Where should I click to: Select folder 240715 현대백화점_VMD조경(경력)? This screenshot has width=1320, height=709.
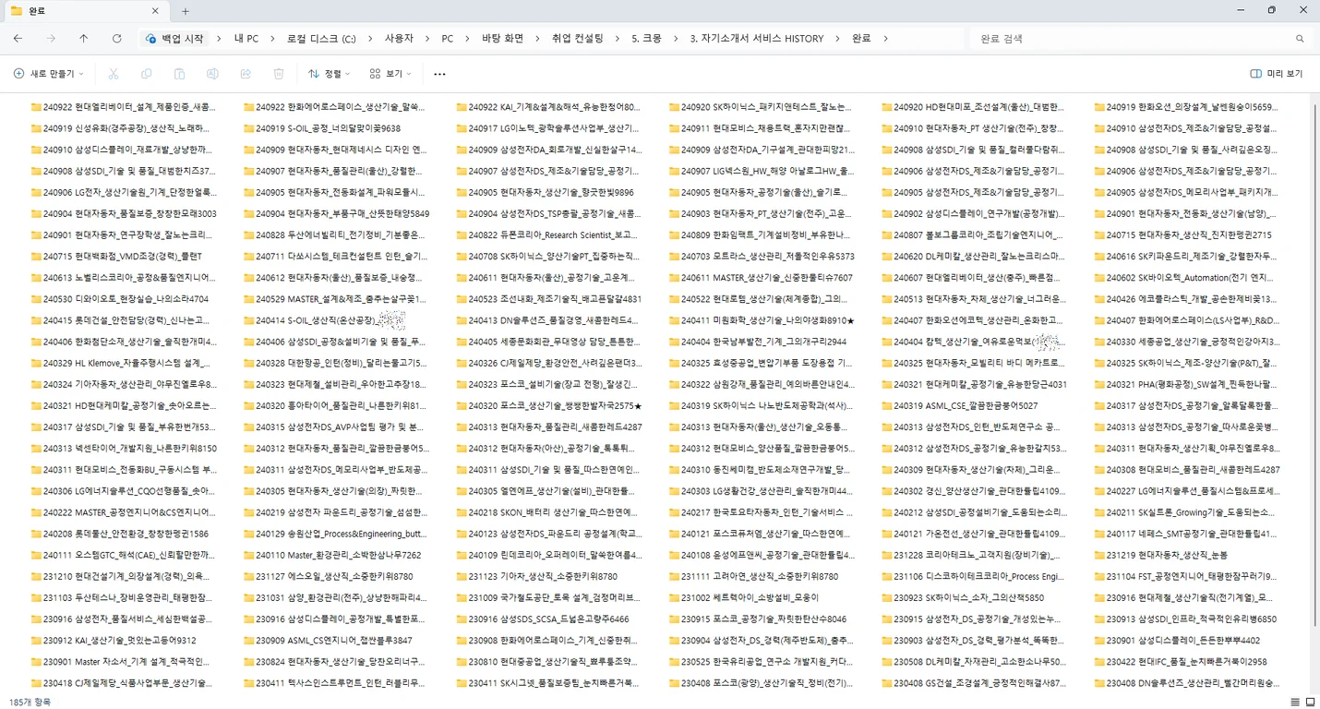click(115, 257)
